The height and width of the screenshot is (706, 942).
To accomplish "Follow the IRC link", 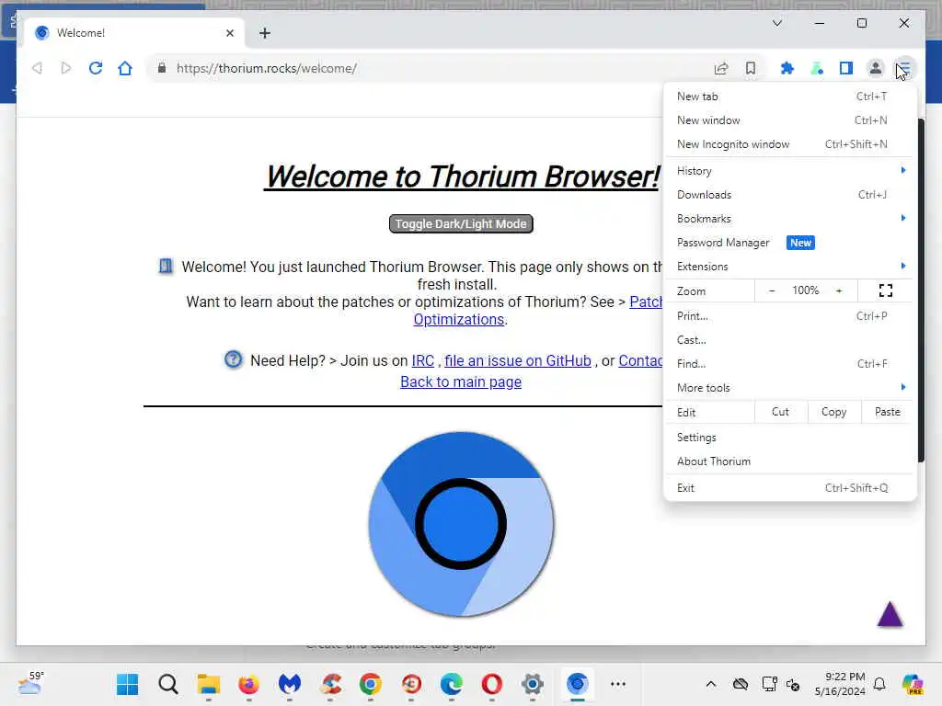I will click(422, 360).
